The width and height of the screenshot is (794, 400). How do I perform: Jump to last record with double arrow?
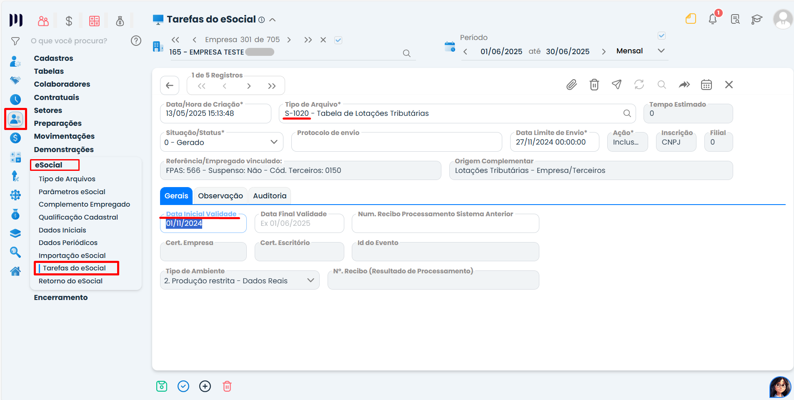[272, 86]
